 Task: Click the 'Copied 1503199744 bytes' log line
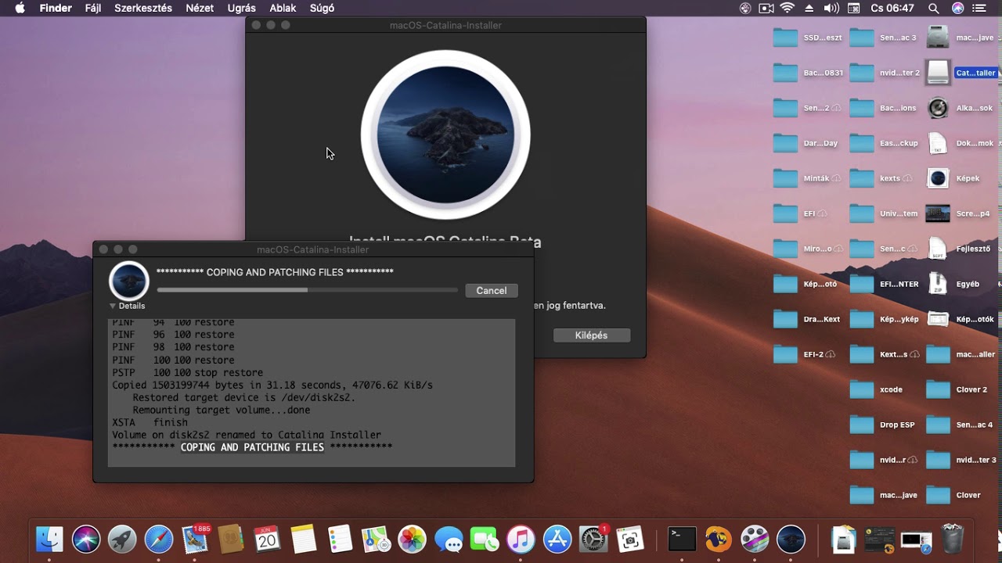272,385
